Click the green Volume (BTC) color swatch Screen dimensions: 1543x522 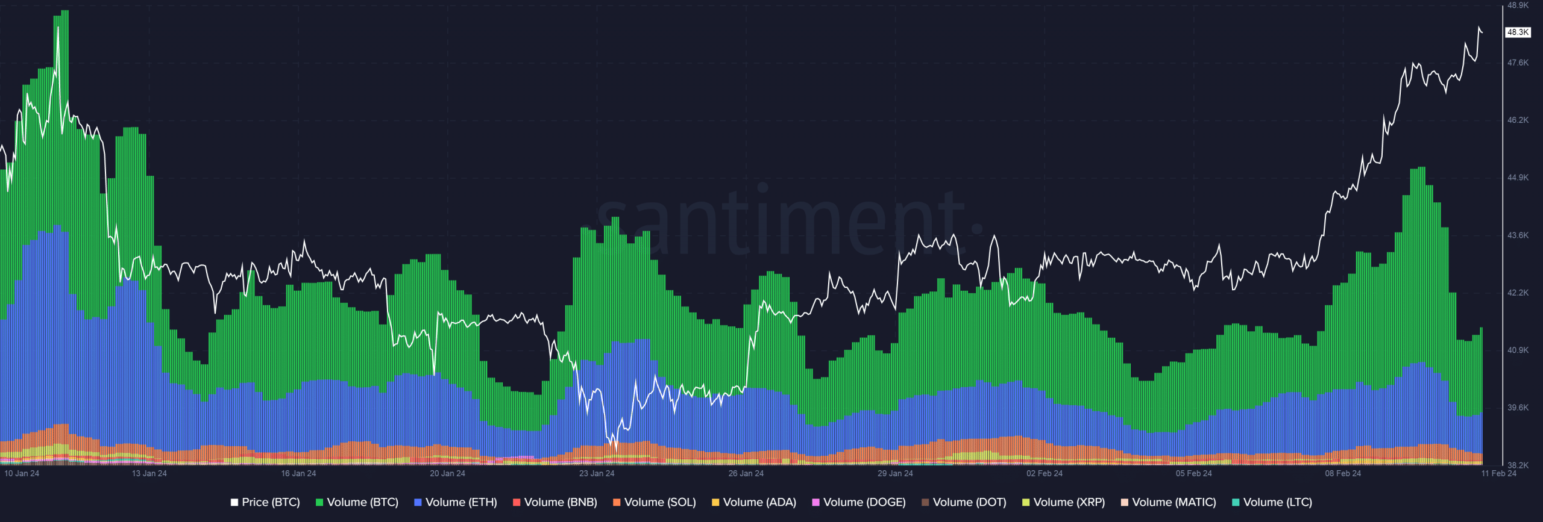[319, 502]
